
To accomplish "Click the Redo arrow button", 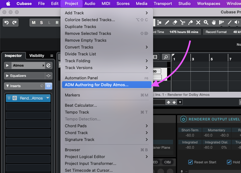I will (x=14, y=22).
